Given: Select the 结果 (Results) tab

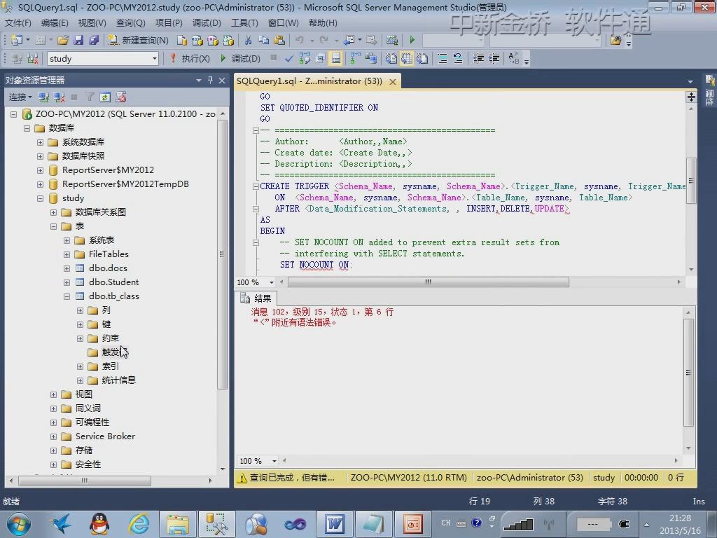Looking at the screenshot, I should (x=256, y=298).
